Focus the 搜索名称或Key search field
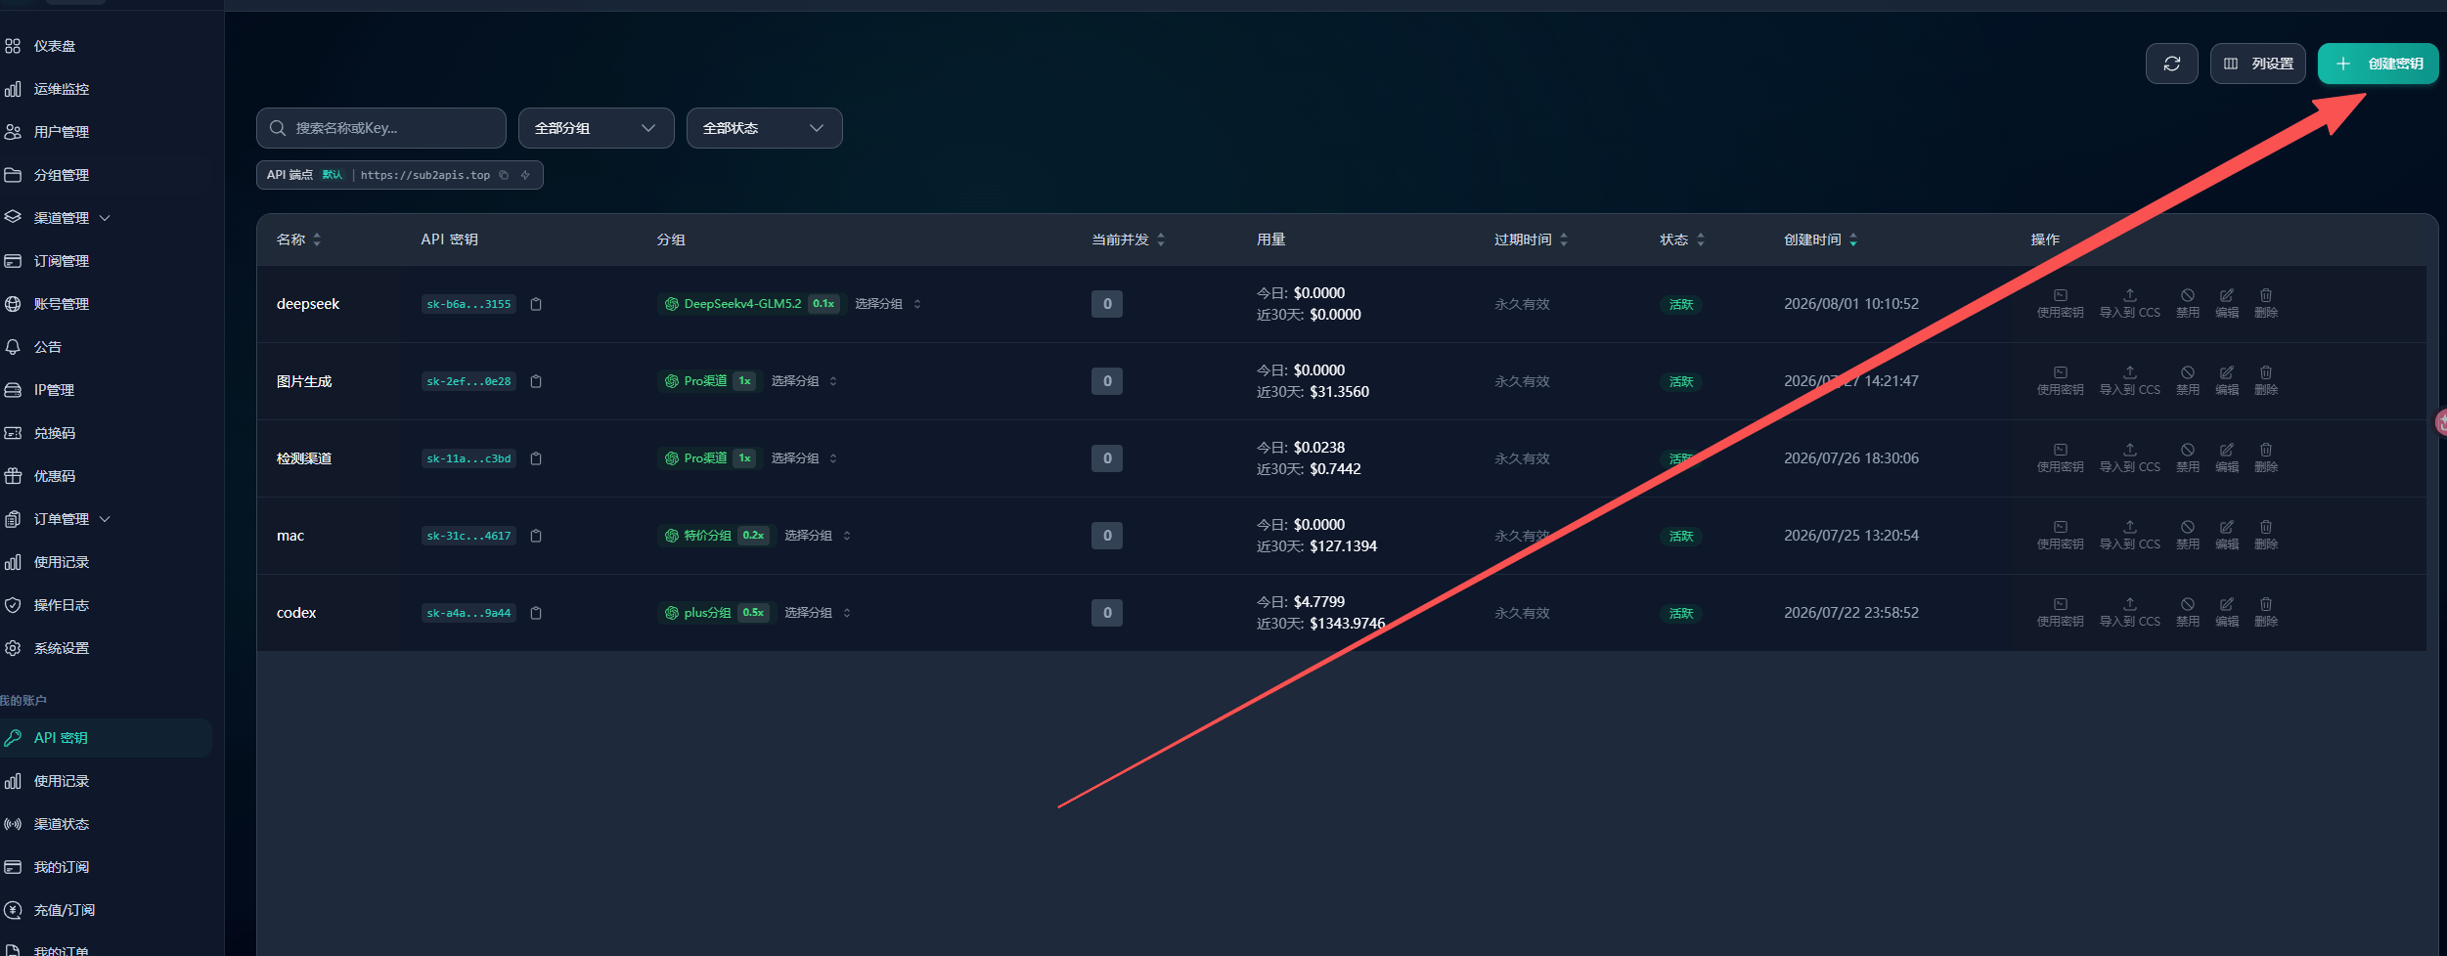The image size is (2447, 956). click(380, 128)
